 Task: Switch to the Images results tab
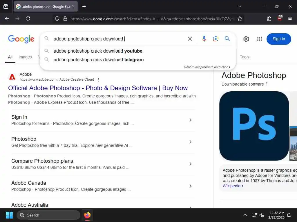click(25, 57)
